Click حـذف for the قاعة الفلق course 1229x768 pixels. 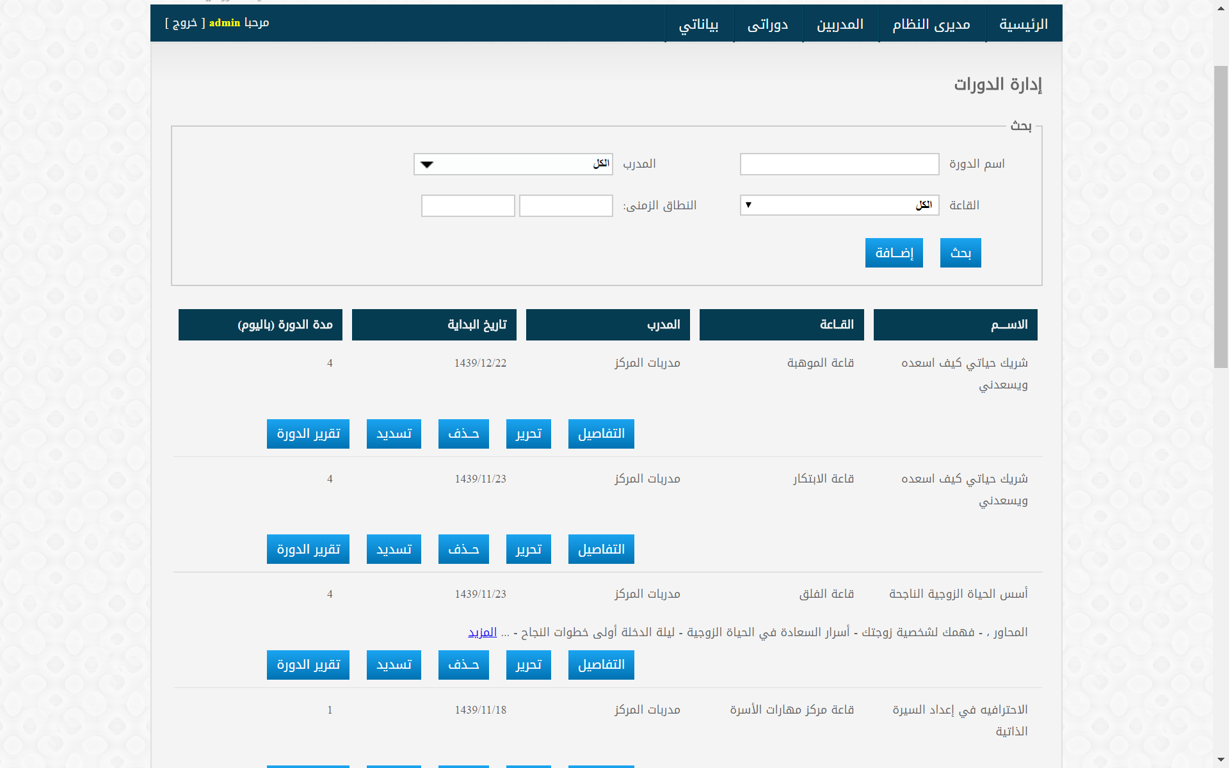pyautogui.click(x=463, y=665)
